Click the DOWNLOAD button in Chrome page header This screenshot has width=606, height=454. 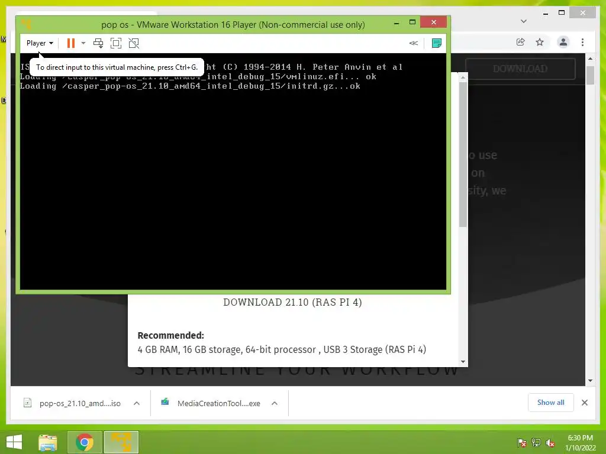point(520,69)
